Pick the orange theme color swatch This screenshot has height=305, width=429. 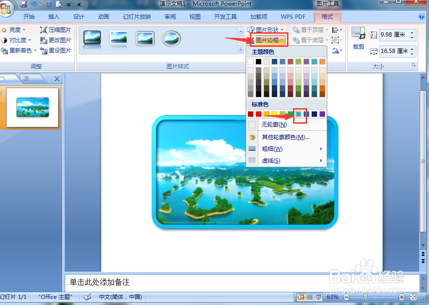tap(322, 61)
